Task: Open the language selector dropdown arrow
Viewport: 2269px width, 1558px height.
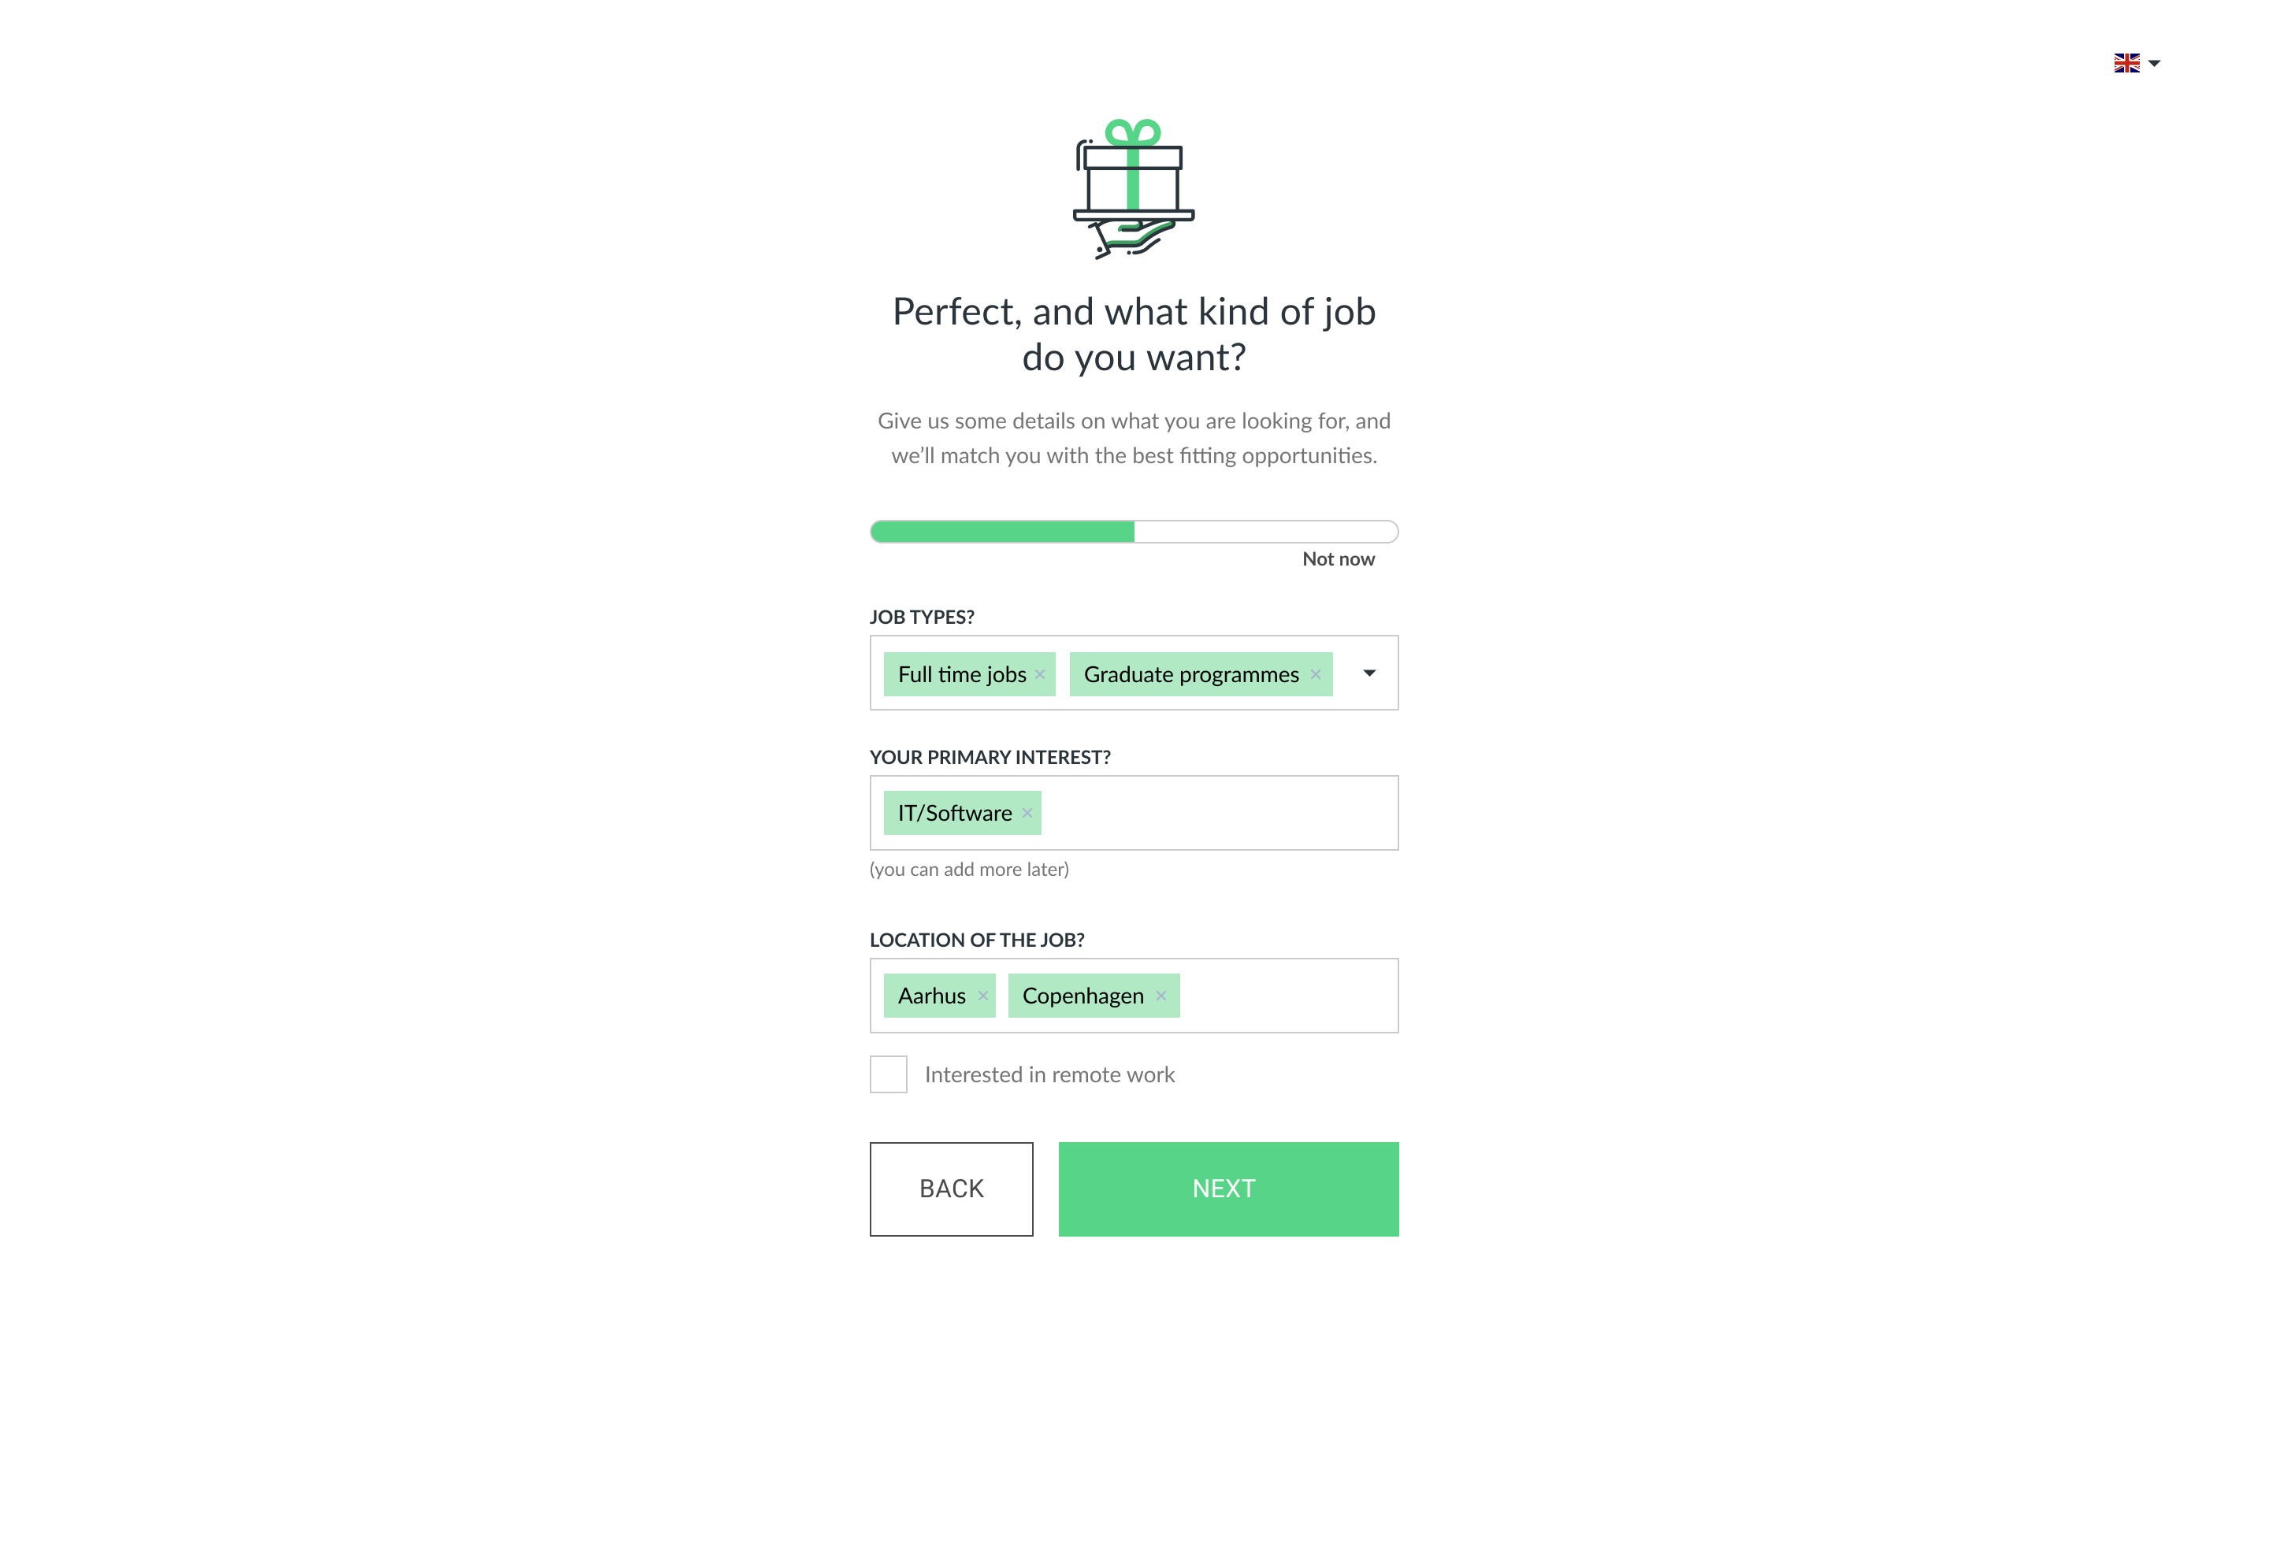Action: (2154, 64)
